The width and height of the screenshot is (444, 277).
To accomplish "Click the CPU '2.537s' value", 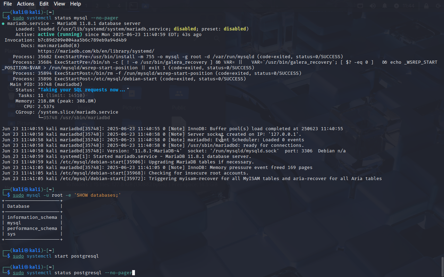I will pyautogui.click(x=46, y=106).
